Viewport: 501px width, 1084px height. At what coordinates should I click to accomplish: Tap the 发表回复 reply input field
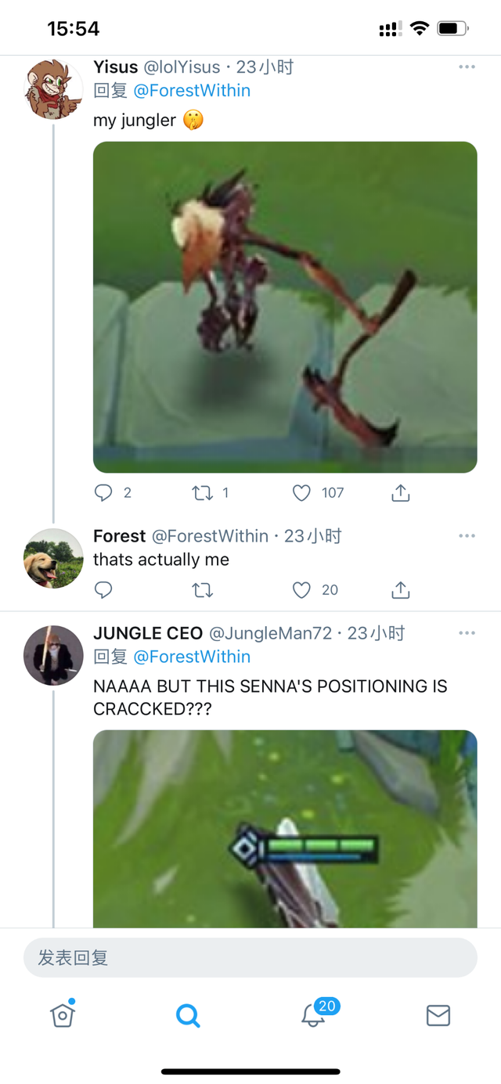[x=250, y=958]
